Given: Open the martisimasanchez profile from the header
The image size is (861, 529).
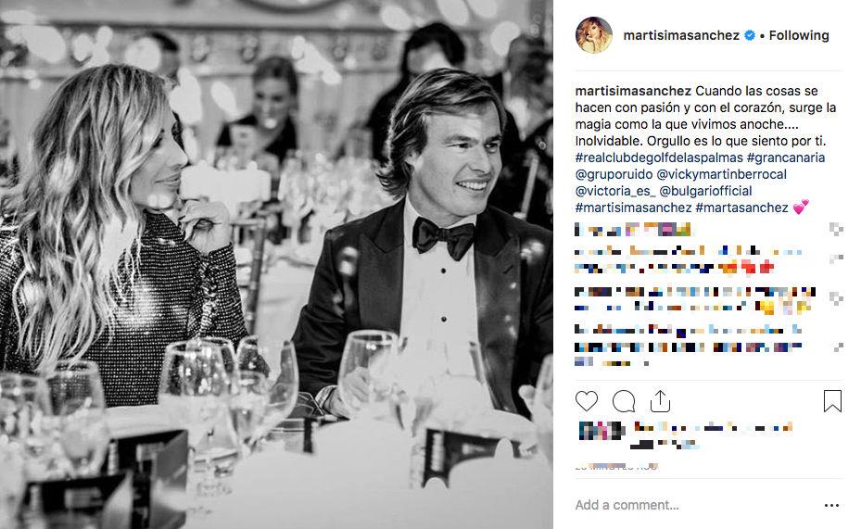Looking at the screenshot, I should click(x=681, y=35).
